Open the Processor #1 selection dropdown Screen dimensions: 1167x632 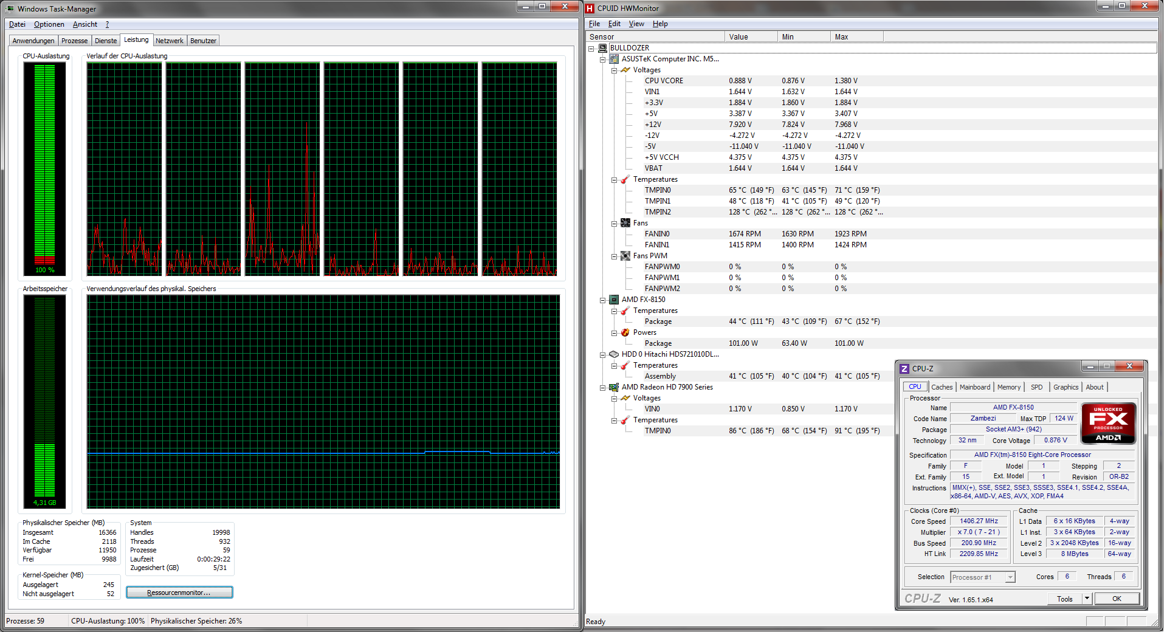click(x=1010, y=577)
